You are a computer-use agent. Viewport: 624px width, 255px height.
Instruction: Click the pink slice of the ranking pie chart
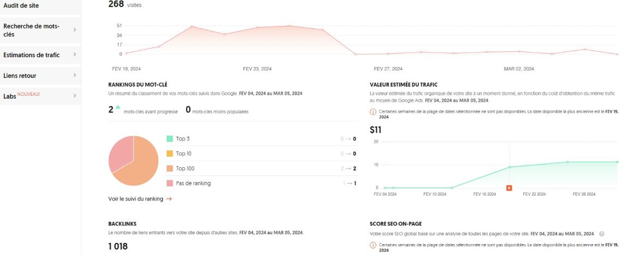coord(119,152)
